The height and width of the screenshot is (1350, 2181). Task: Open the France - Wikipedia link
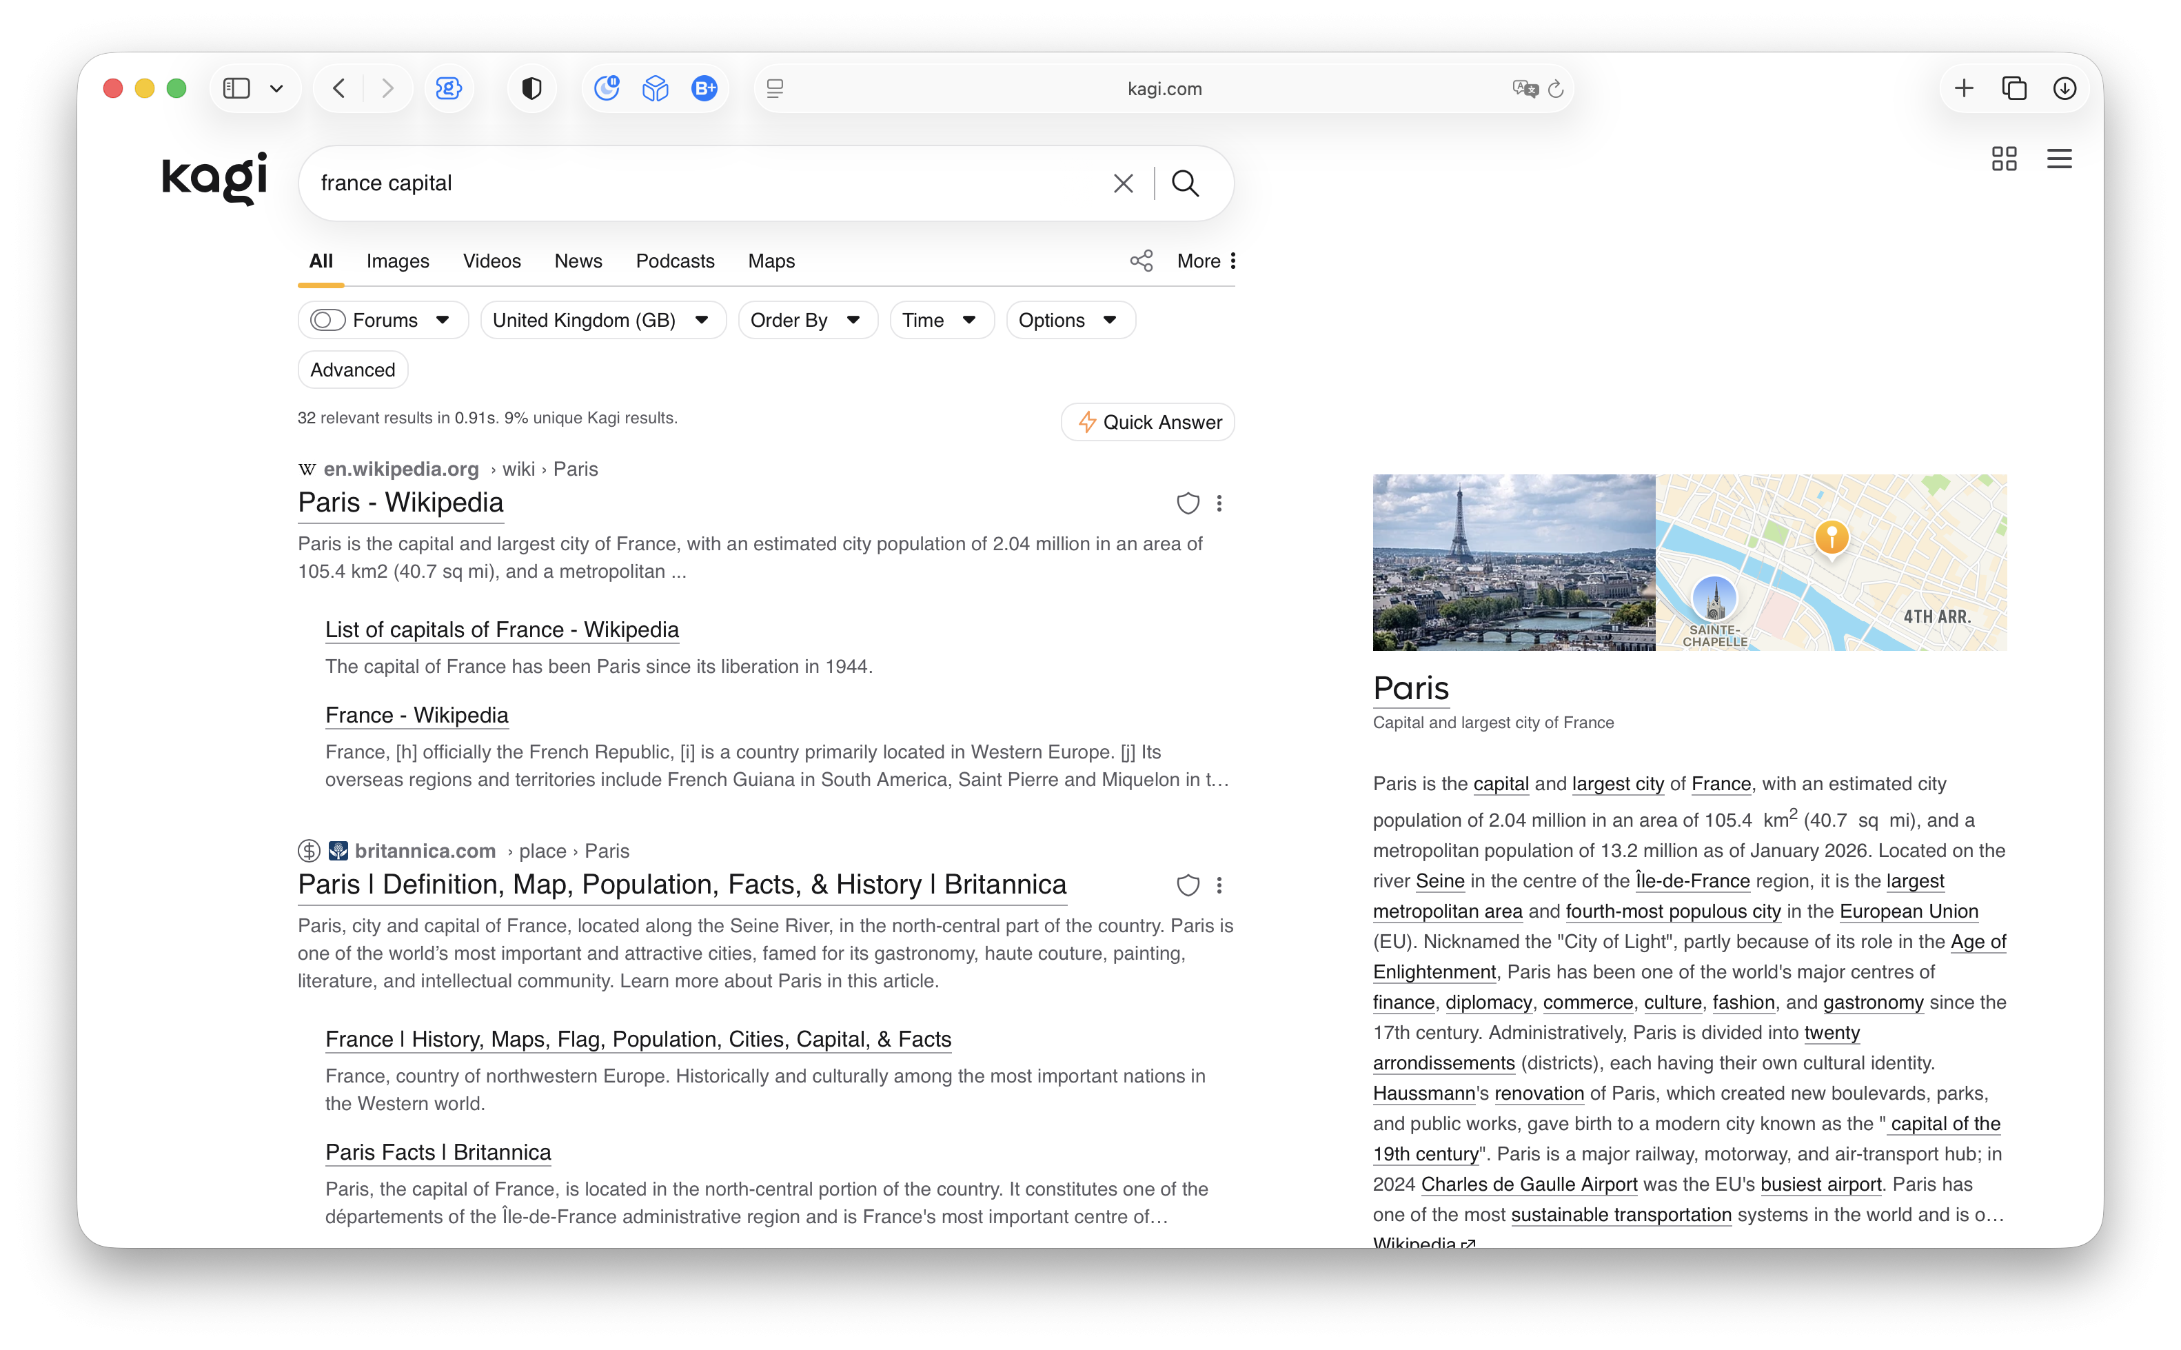click(417, 715)
